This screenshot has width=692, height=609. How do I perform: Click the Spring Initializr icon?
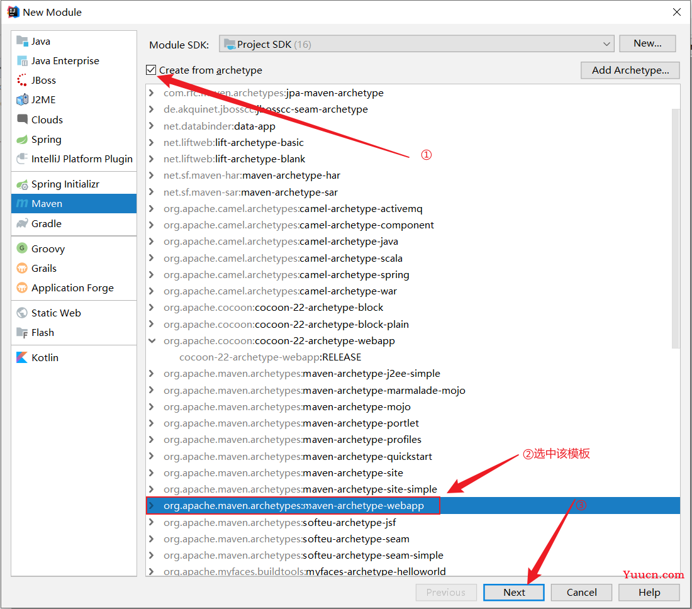click(22, 184)
